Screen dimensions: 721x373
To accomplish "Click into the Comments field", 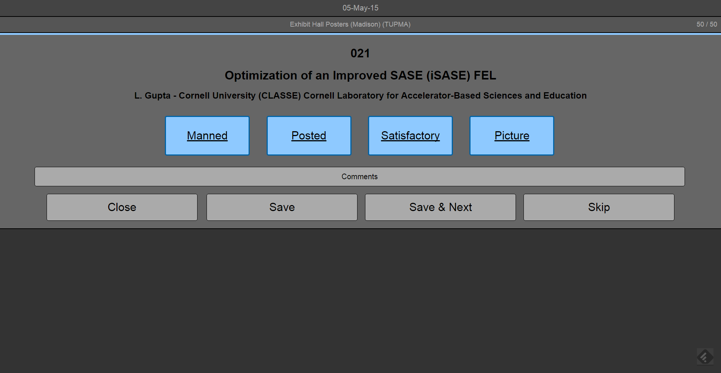I will tap(359, 177).
